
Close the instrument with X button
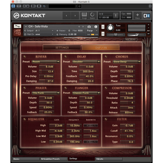[148, 25]
